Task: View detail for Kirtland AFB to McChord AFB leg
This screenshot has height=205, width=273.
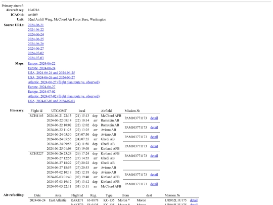Action: point(154,184)
